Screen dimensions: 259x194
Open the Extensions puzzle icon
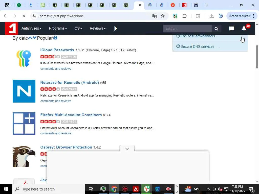pos(184,16)
